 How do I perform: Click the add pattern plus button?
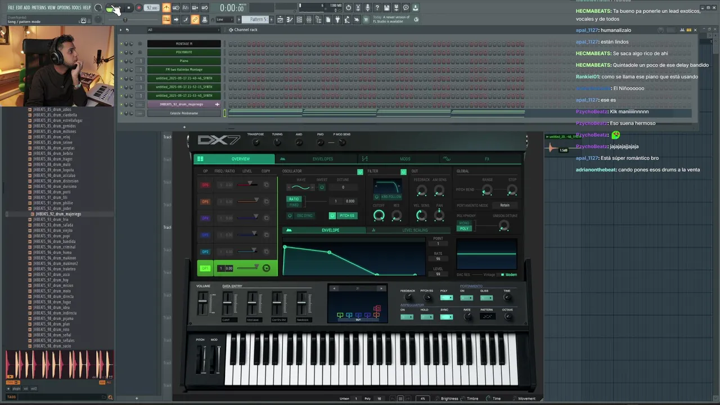point(271,19)
